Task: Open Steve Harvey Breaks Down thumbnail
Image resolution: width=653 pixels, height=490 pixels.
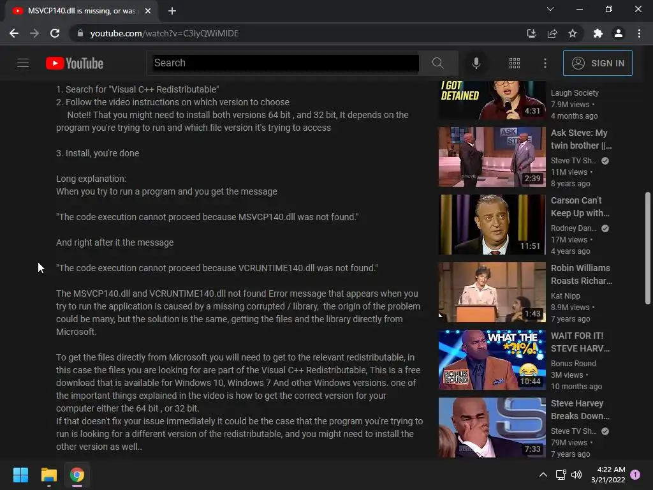Action: coord(492,427)
